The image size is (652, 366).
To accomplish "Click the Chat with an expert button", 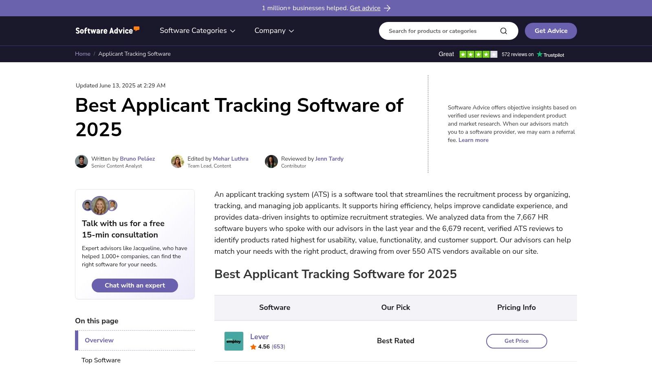I will coord(135,285).
